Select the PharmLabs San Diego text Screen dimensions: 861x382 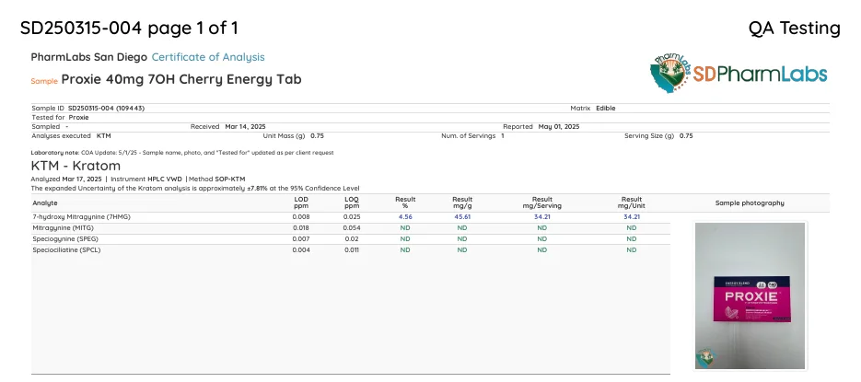tap(89, 57)
